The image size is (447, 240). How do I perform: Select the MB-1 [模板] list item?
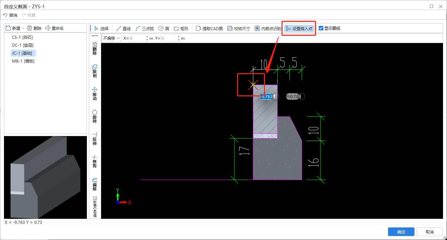[23, 61]
